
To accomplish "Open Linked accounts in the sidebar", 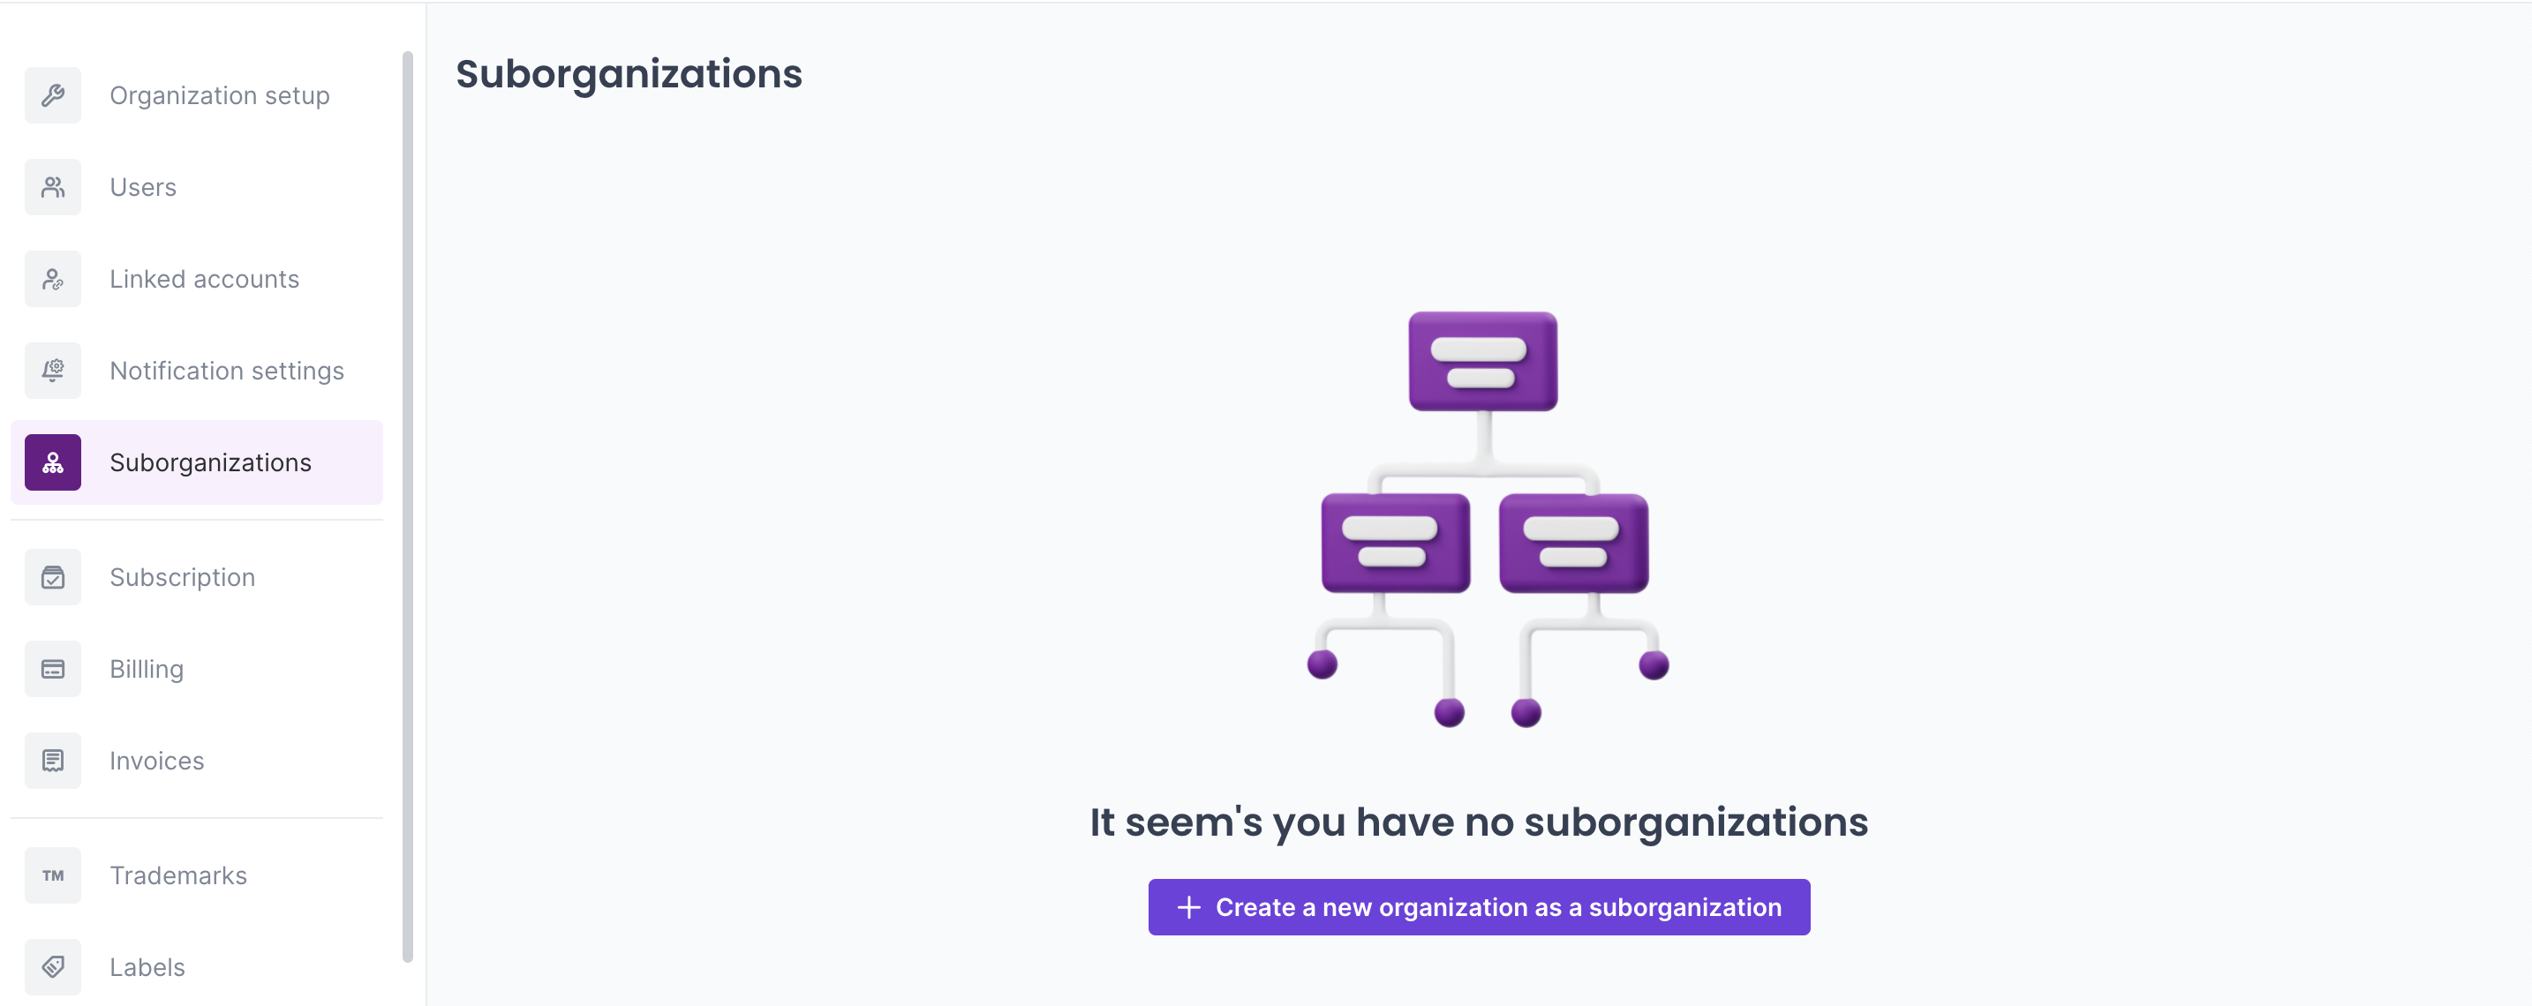I will click(205, 279).
